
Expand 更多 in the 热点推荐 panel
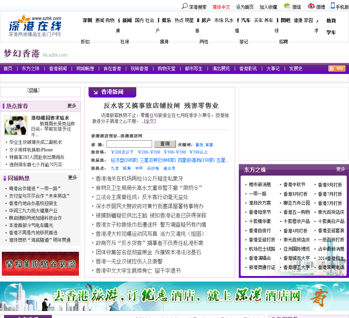pos(72,106)
